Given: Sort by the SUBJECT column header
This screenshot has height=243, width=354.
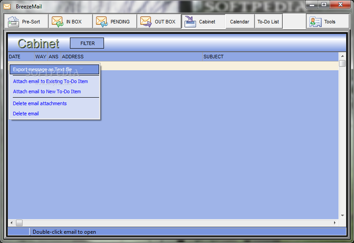Looking at the screenshot, I should pos(270,57).
